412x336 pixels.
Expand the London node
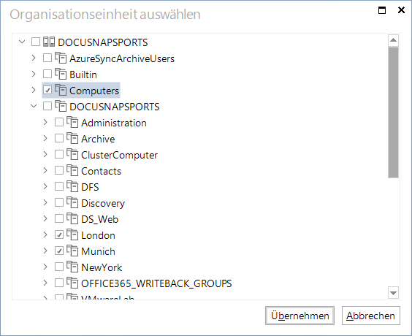pyautogui.click(x=45, y=234)
